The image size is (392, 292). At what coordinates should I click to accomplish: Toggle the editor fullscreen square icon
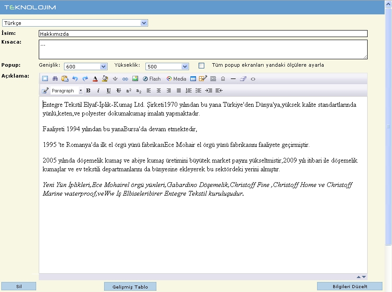pos(45,79)
